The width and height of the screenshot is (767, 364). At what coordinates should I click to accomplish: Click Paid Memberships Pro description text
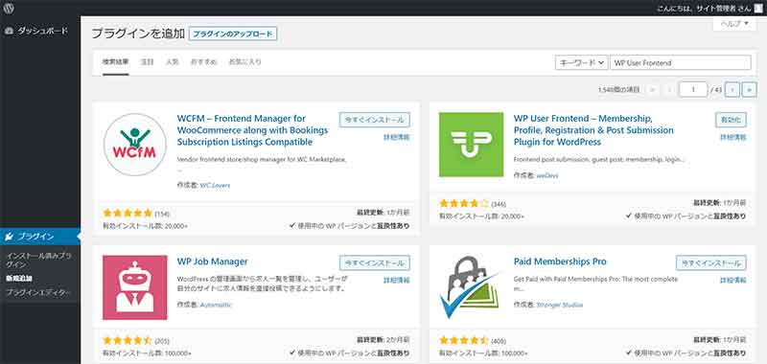(595, 284)
